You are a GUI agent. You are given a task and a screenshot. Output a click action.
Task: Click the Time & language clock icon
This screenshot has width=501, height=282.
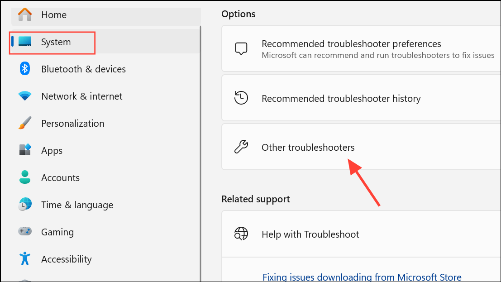click(x=24, y=205)
